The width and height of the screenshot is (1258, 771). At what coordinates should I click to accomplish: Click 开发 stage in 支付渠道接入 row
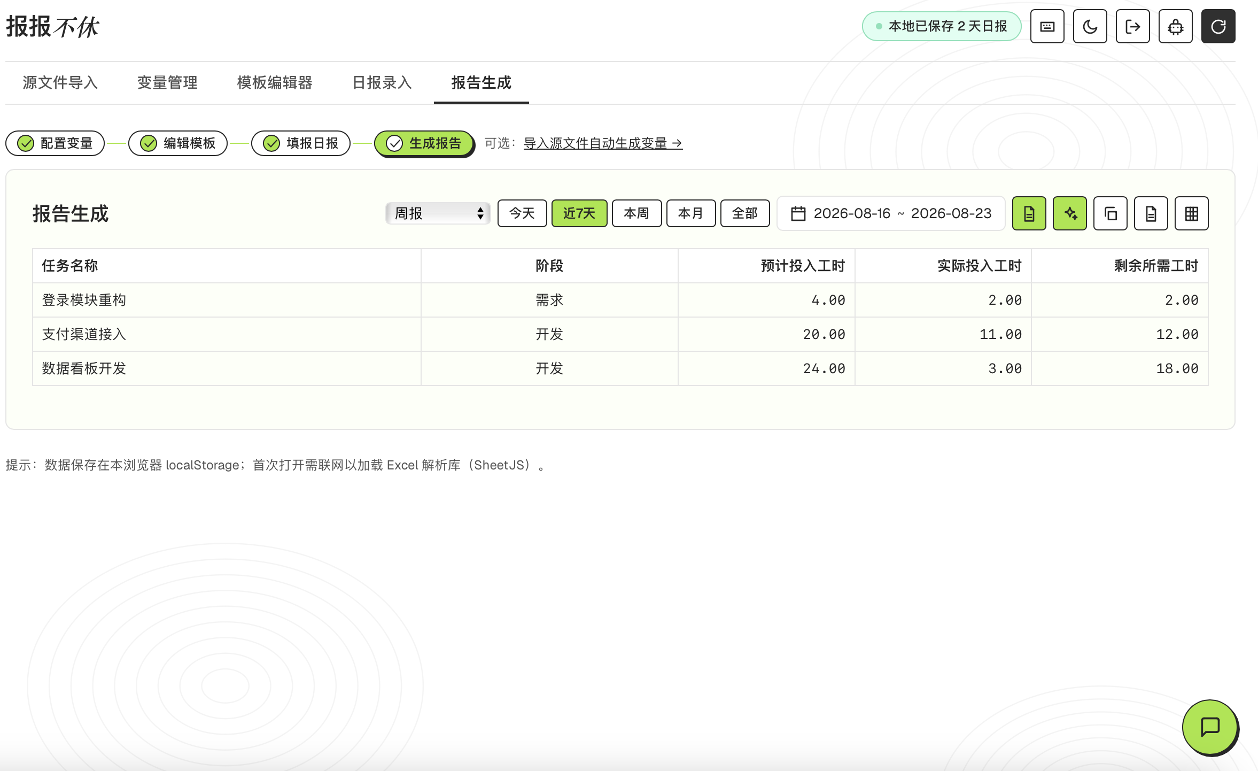[549, 334]
